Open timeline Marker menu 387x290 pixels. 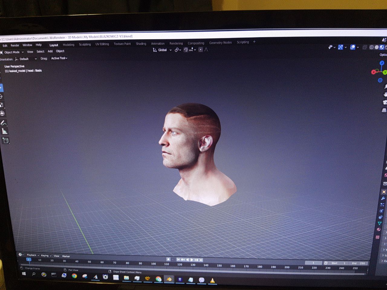tap(66, 256)
